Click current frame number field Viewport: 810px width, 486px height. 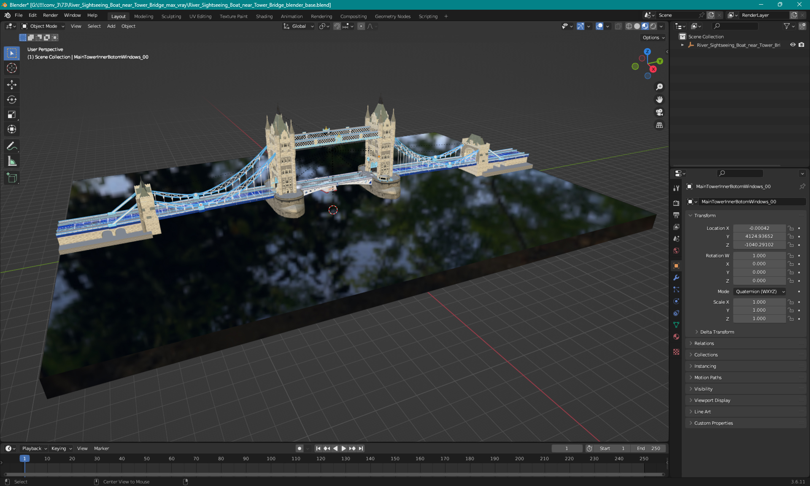tap(567, 448)
